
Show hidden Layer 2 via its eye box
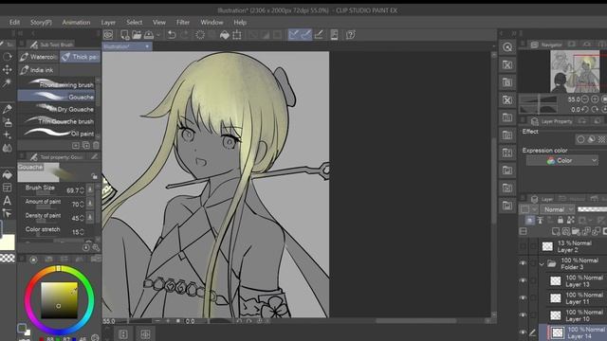(523, 246)
